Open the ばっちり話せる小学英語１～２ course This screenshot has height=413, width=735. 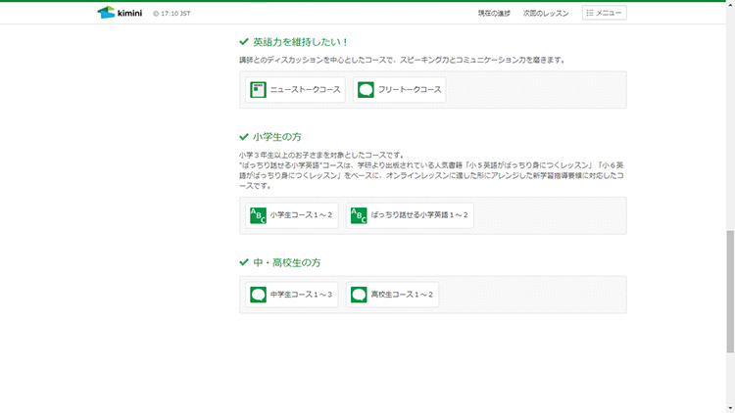coord(410,215)
